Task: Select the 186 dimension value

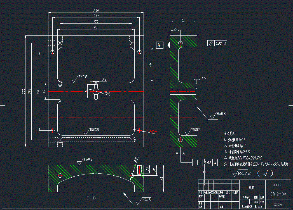Action: tap(96, 28)
